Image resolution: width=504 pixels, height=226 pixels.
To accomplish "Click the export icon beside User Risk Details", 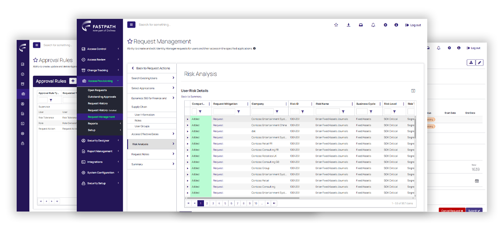I will coord(413,91).
